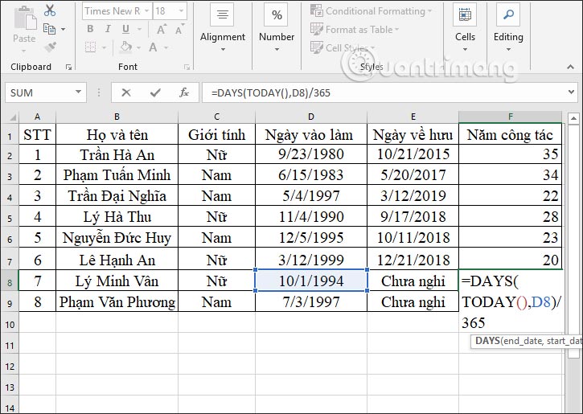
Task: Click Nam cell in Phạm Tuấn Minh's row
Action: (217, 175)
